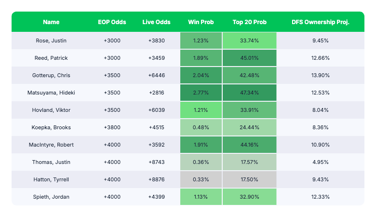Sort by the Name column header
The height and width of the screenshot is (217, 376).
pyautogui.click(x=51, y=22)
